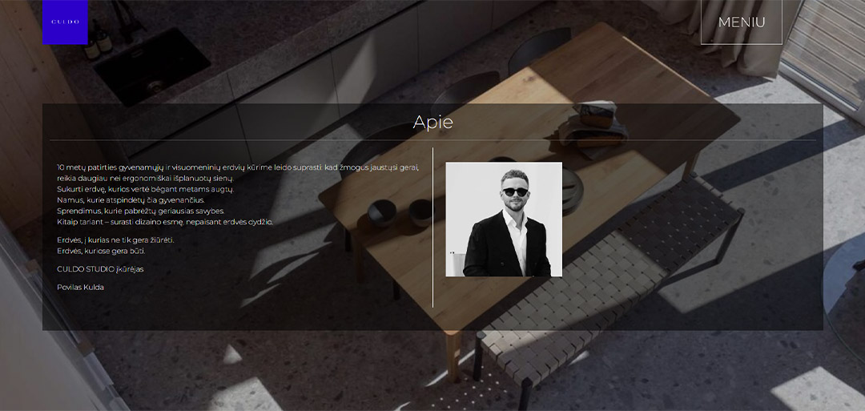Click the blue CULDO logo

pos(65,22)
